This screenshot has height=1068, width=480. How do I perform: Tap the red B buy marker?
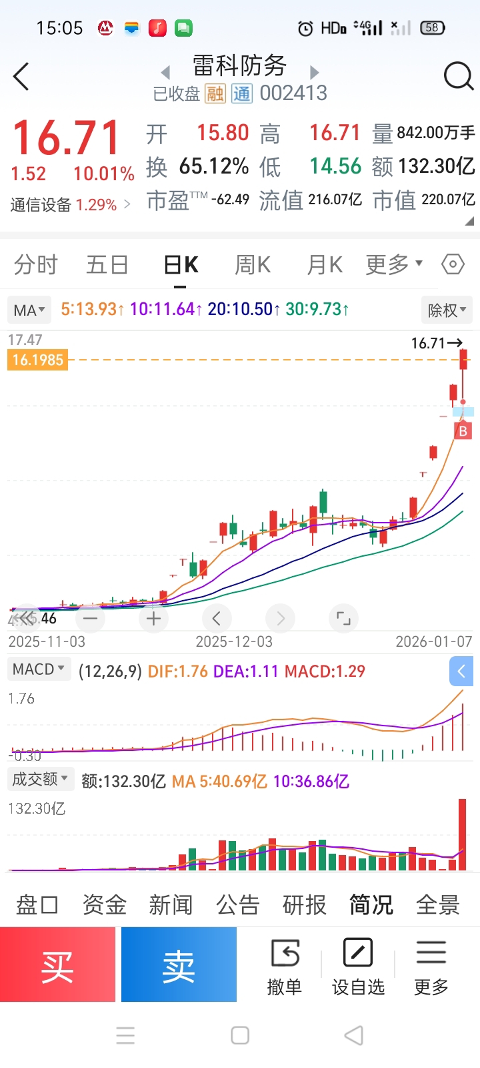463,431
